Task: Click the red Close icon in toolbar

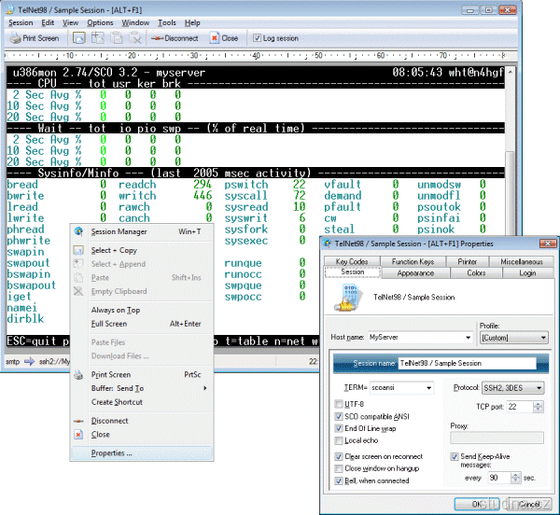Action: pos(214,39)
